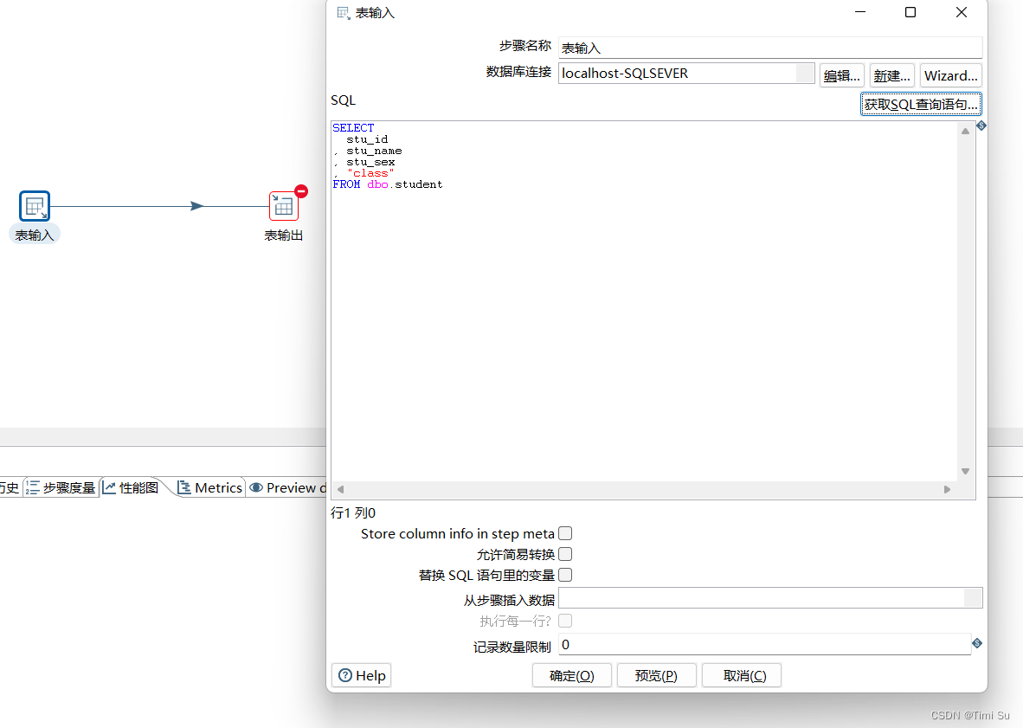Click the 表输出 step icon on the canvas

pyautogui.click(x=283, y=206)
